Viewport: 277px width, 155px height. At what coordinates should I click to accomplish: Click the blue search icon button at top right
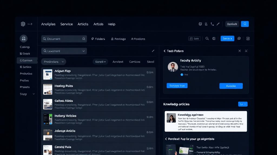click(x=245, y=24)
